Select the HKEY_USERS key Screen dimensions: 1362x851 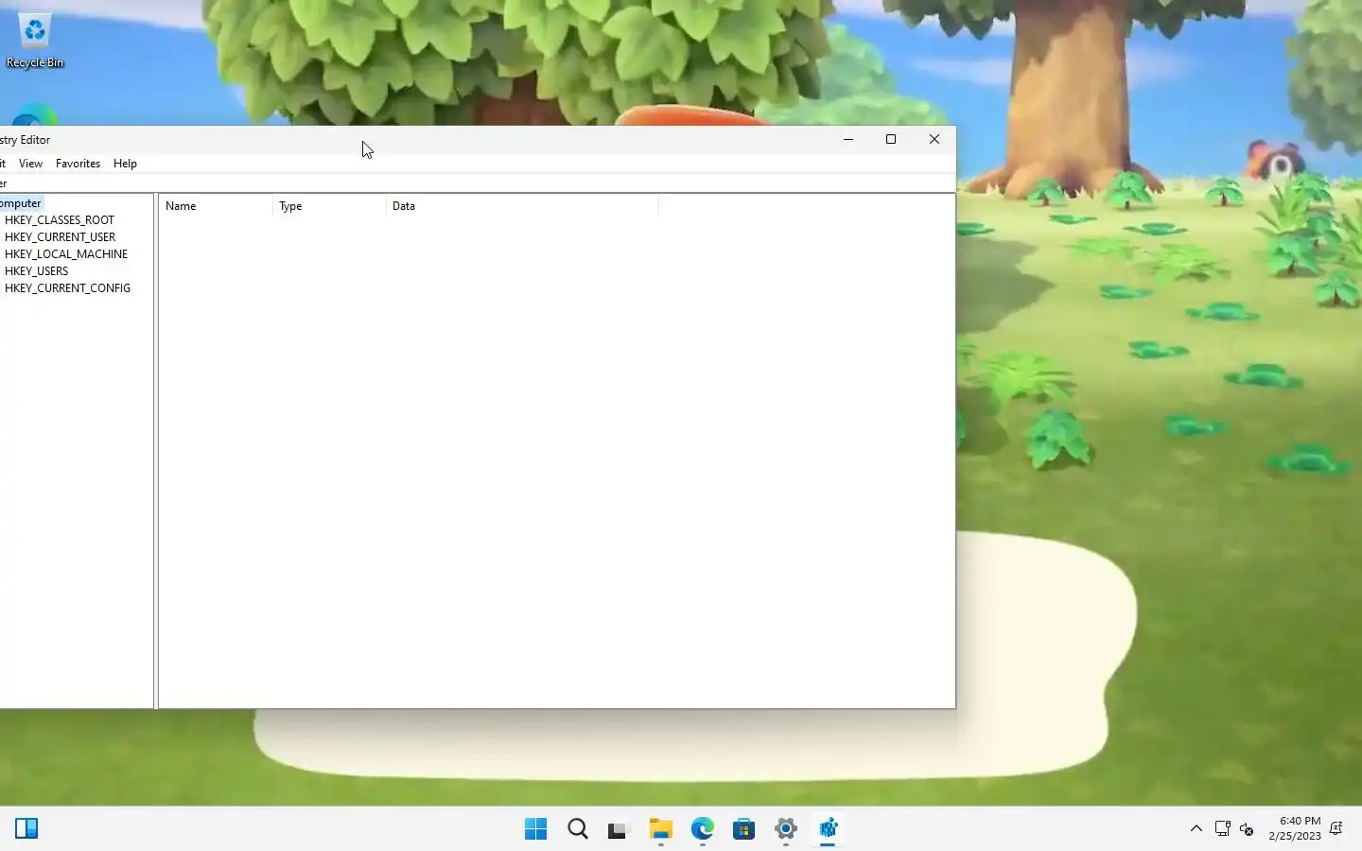pyautogui.click(x=36, y=271)
